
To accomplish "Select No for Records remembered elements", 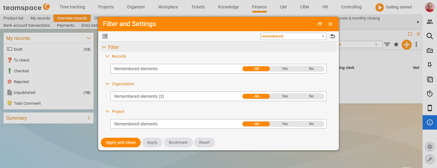I will (x=311, y=69).
